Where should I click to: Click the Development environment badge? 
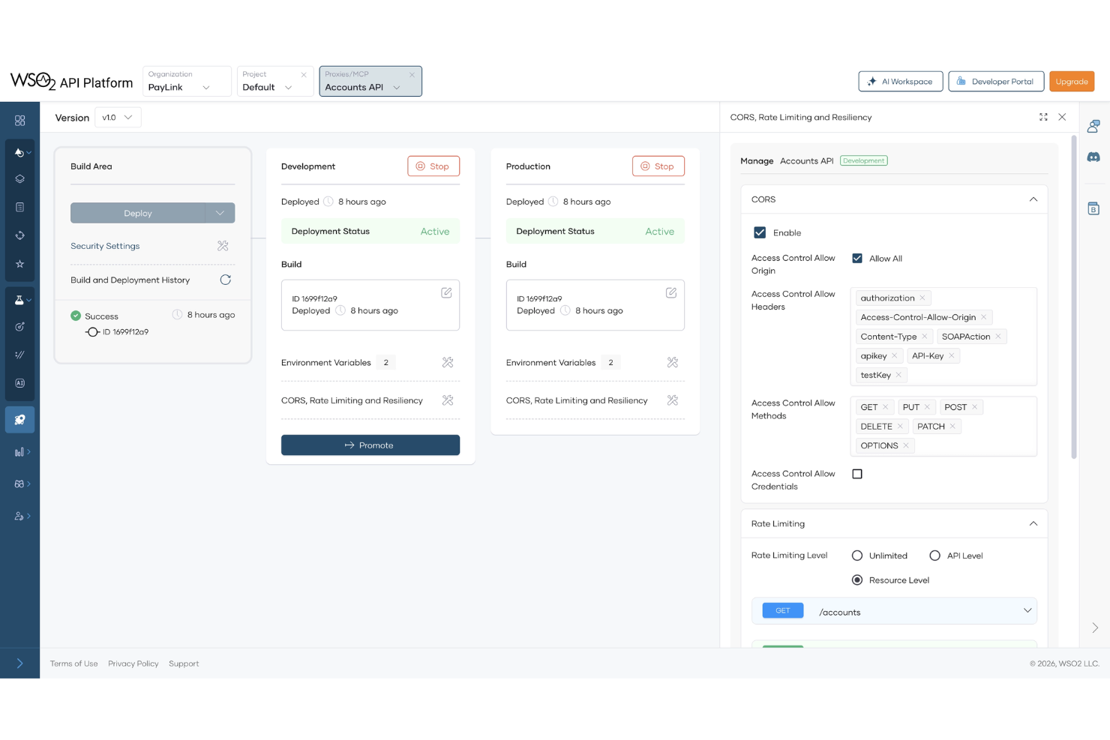pos(864,160)
